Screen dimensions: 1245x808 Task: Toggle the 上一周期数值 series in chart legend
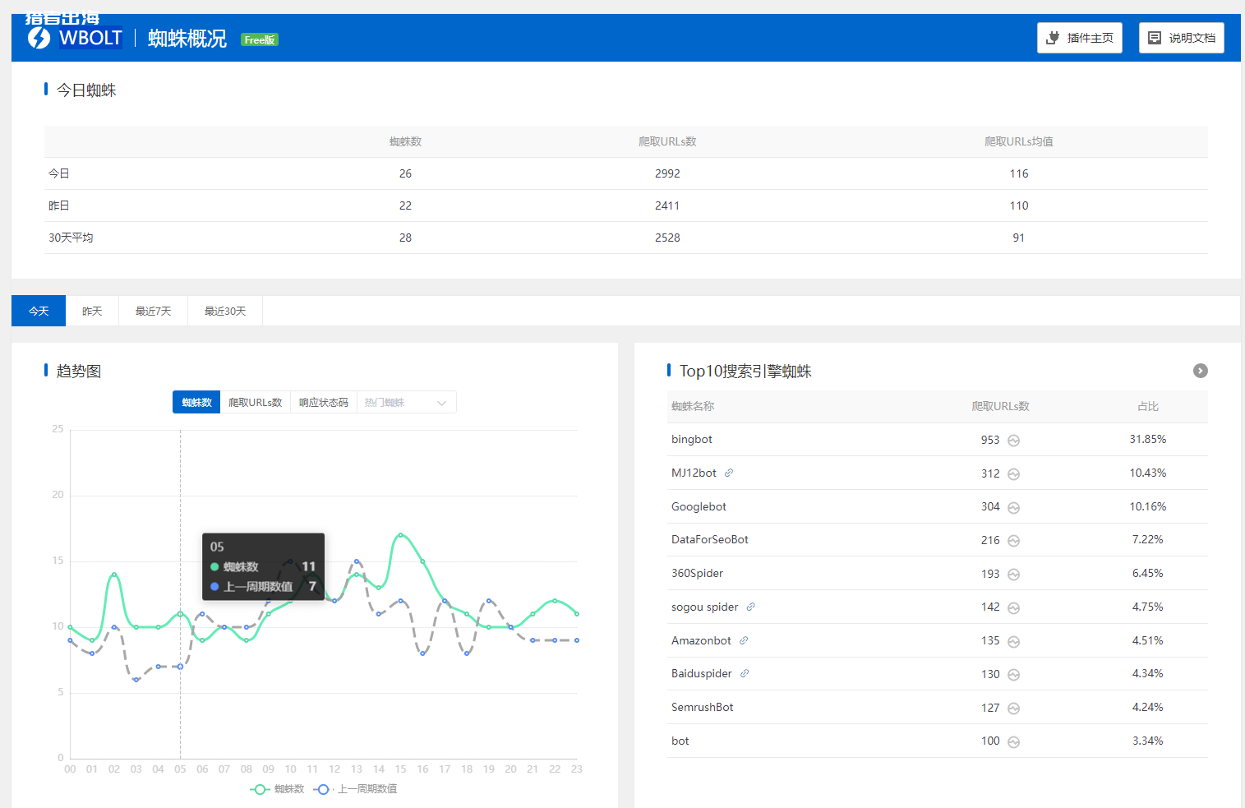click(x=356, y=789)
